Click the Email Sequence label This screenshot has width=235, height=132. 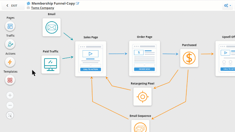pyautogui.click(x=140, y=116)
